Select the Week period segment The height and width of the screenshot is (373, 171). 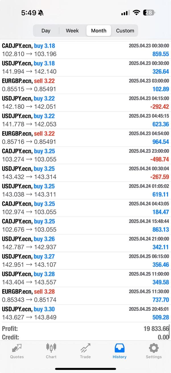[x=72, y=31]
